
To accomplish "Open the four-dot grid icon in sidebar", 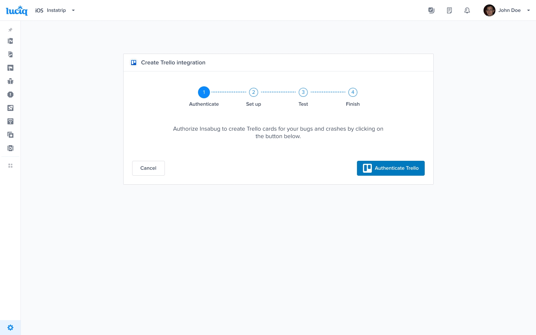I will [10, 166].
